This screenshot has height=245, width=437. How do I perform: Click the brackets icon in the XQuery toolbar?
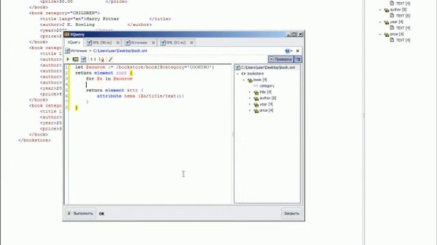(93, 59)
